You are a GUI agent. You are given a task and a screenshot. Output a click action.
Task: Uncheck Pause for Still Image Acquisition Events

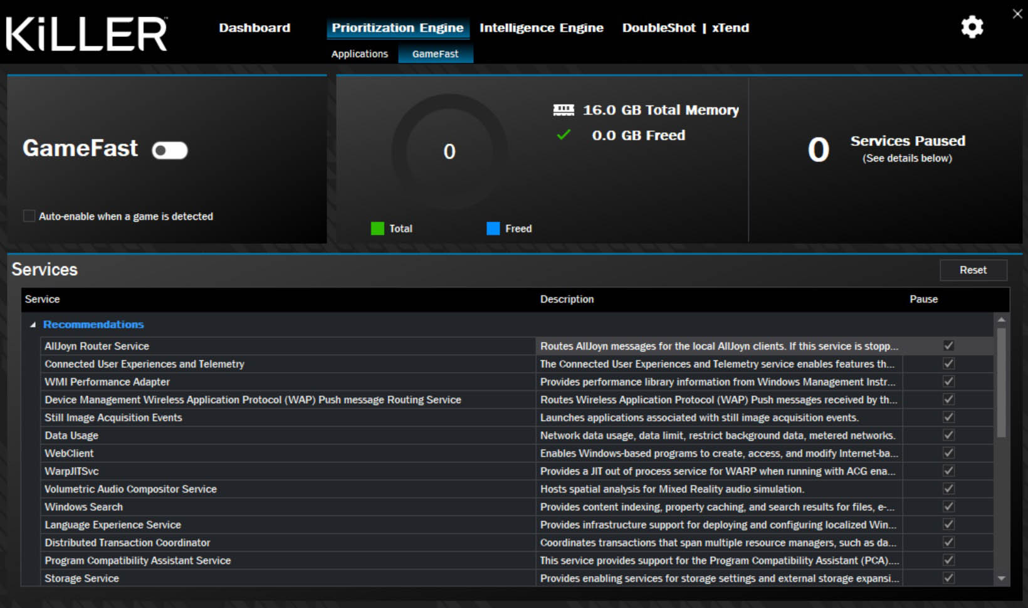[x=949, y=417]
